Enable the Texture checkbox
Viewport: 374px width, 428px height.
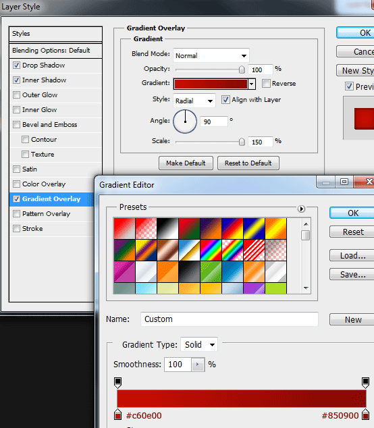(x=25, y=154)
